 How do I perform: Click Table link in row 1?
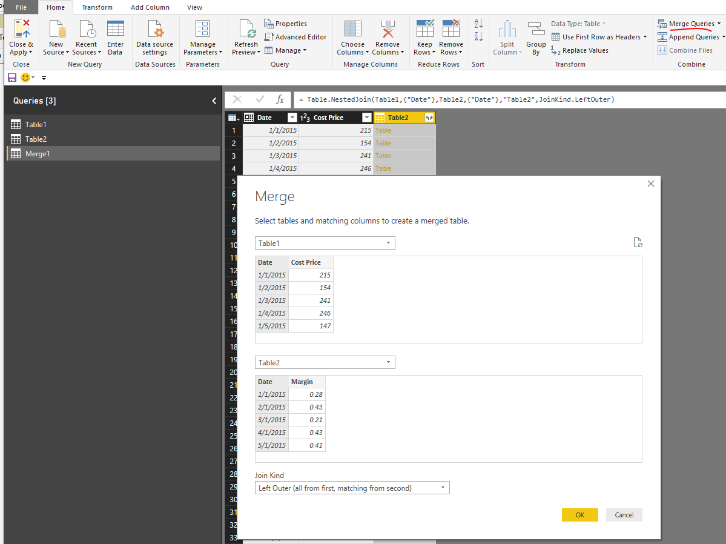click(383, 131)
